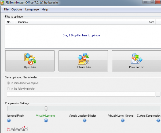Image resolution: width=161 pixels, height=133 pixels.
Task: Click the output folder path field
Action: (81, 94)
